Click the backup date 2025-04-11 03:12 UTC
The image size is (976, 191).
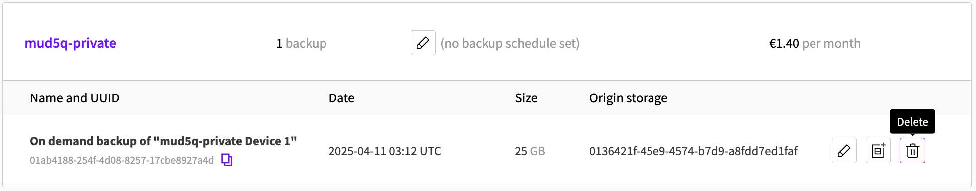pyautogui.click(x=385, y=151)
